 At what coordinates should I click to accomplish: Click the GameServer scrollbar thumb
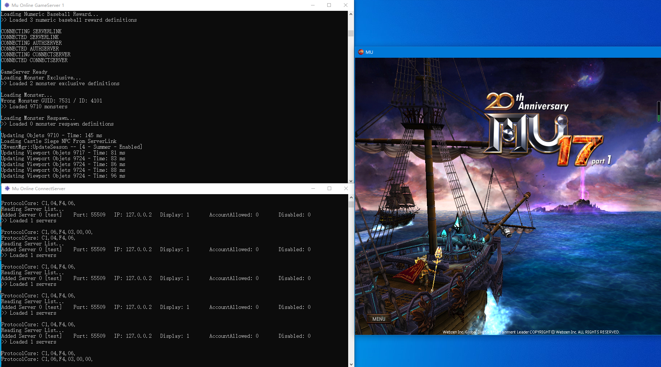351,34
